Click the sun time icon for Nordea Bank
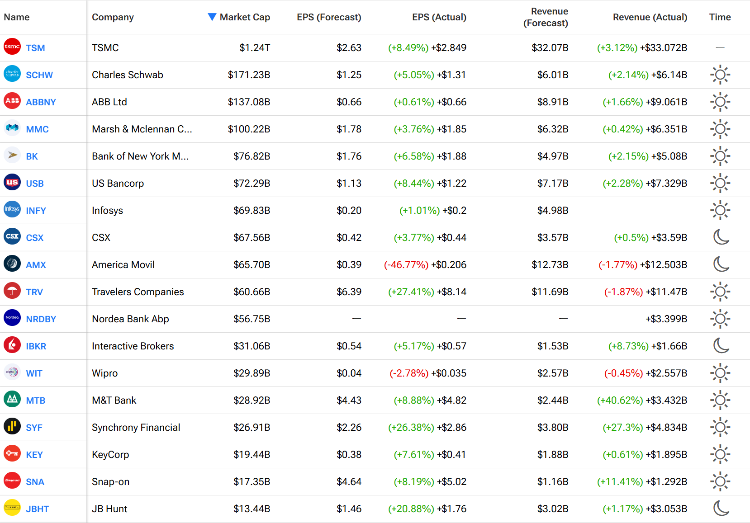This screenshot has width=750, height=523. click(720, 319)
